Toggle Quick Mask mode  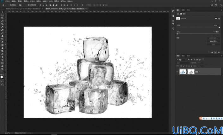click(2, 82)
